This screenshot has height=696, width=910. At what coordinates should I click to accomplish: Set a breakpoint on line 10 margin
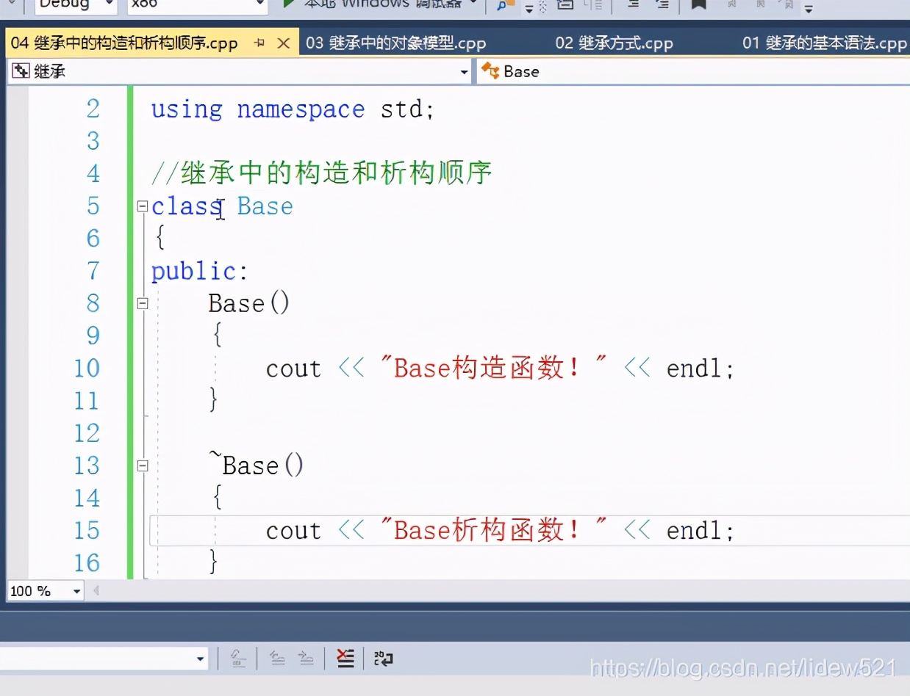pos(16,368)
